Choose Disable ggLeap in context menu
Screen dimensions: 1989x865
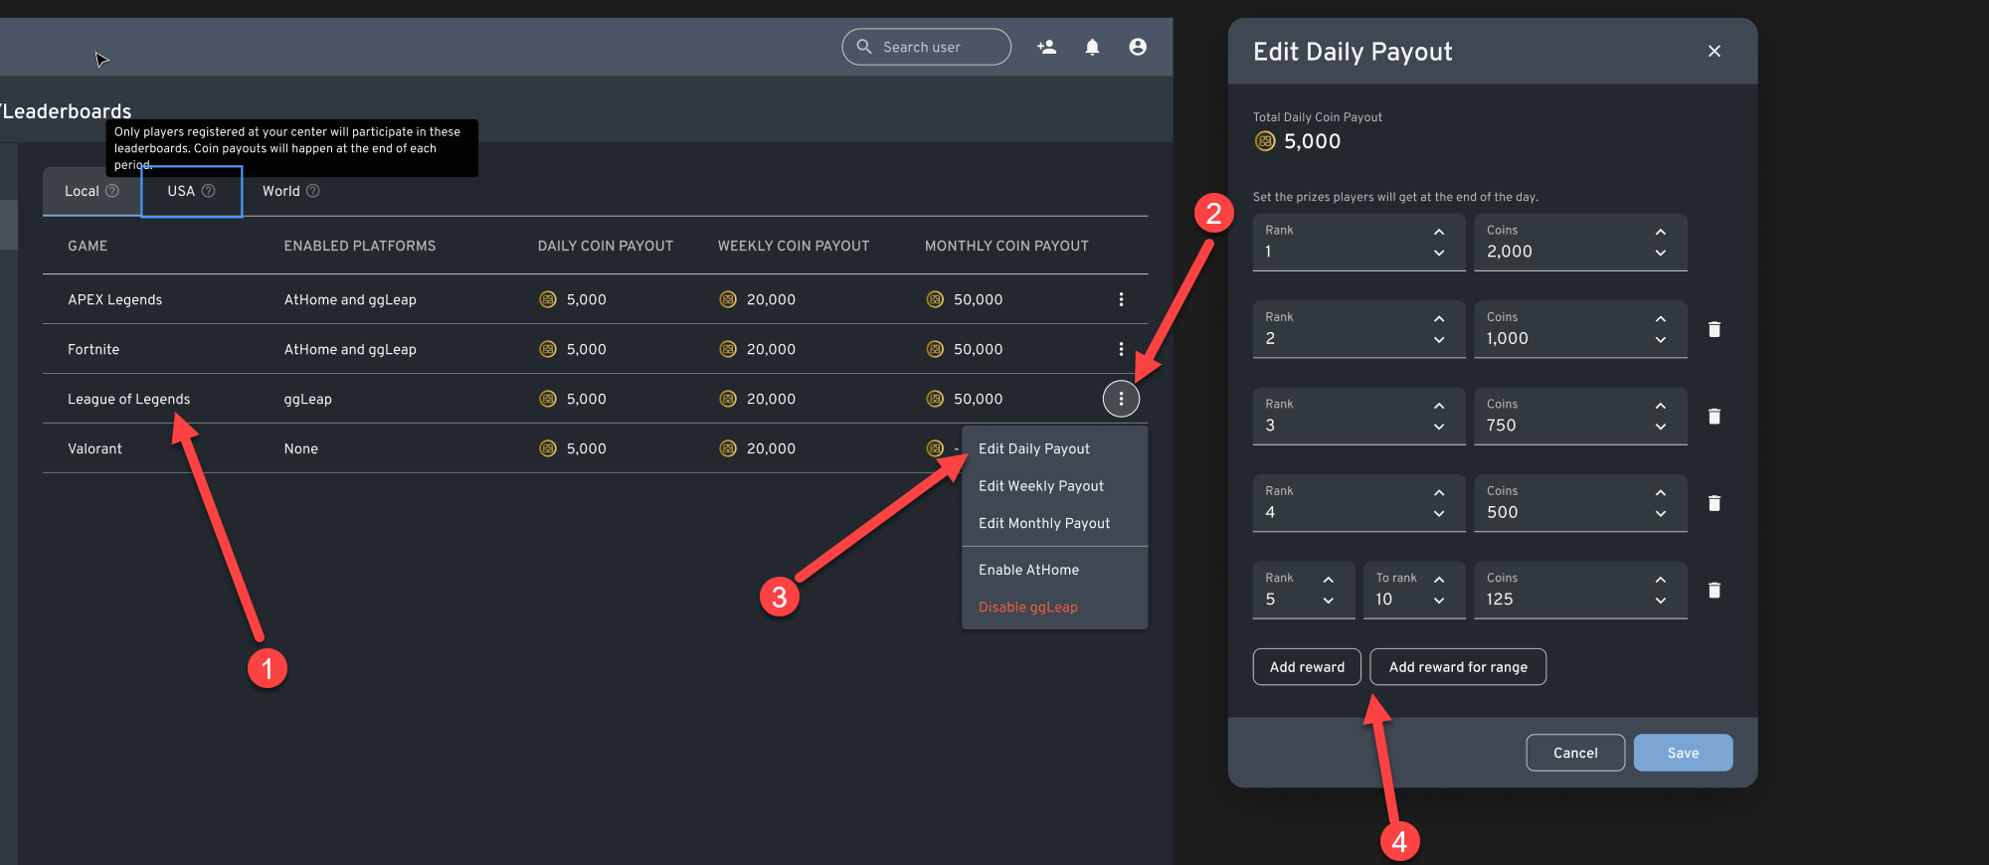(x=1027, y=607)
